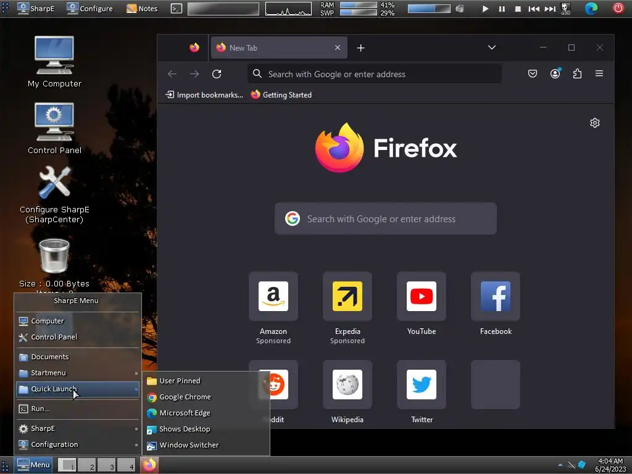Click the Play media button
The height and width of the screenshot is (474, 632).
[485, 9]
